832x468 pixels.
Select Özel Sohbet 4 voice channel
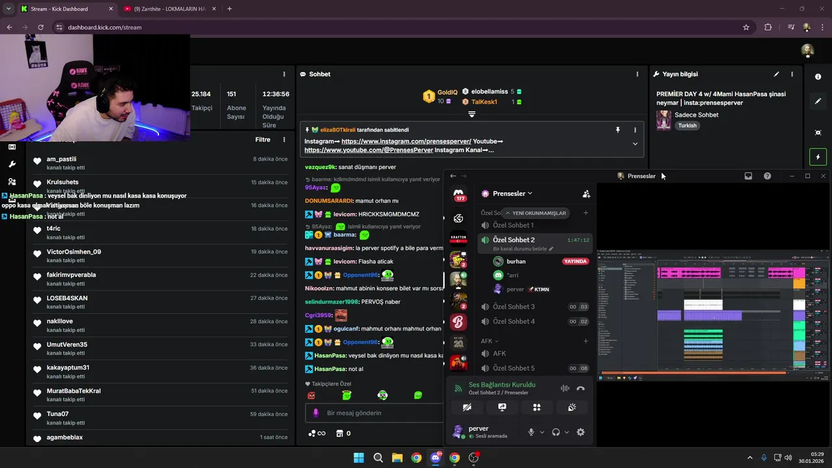click(536, 321)
